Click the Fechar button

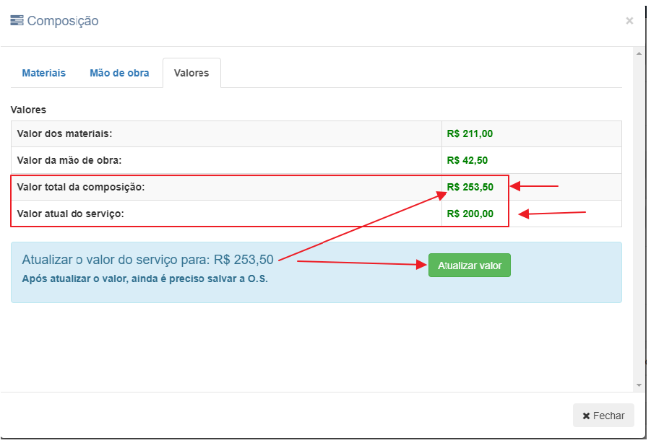click(x=603, y=416)
